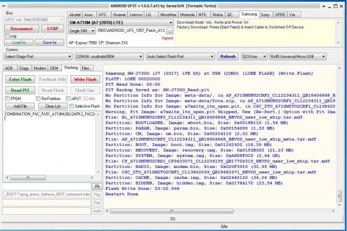Image resolution: width=347 pixels, height=231 pixels.
Task: Click the Disconnect button
Action: point(22,29)
